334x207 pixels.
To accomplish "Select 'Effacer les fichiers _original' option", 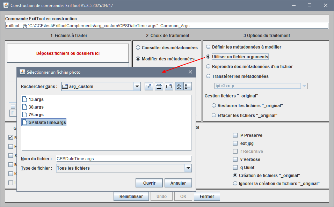I will tap(214, 116).
